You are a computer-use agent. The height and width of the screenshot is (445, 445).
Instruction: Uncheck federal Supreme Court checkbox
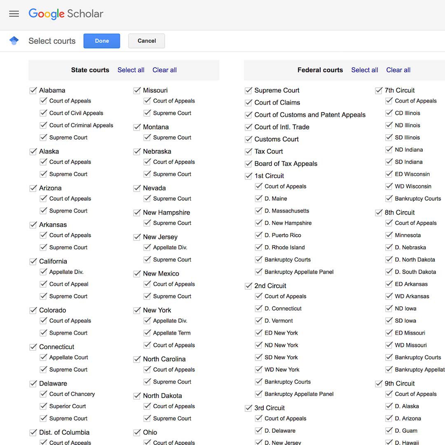tap(248, 90)
